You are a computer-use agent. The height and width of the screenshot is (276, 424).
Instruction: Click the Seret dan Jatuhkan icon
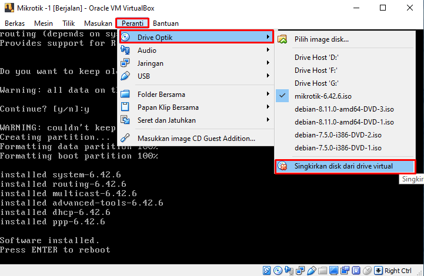125,120
